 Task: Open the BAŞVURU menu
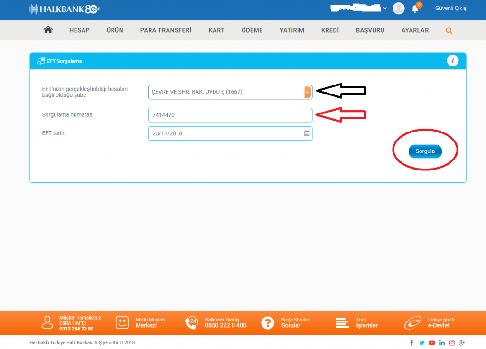pos(370,30)
